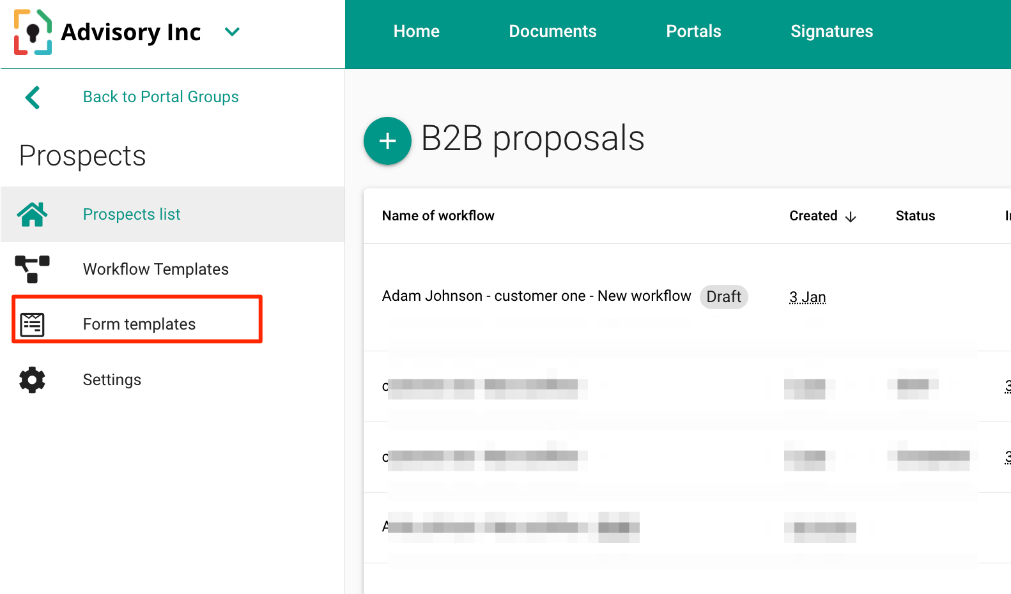Click the Form templates icon

[32, 324]
